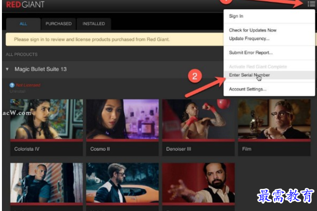Screen dimensions: 317x211
Task: Click the Cosmo II label
Action: (x=100, y=149)
